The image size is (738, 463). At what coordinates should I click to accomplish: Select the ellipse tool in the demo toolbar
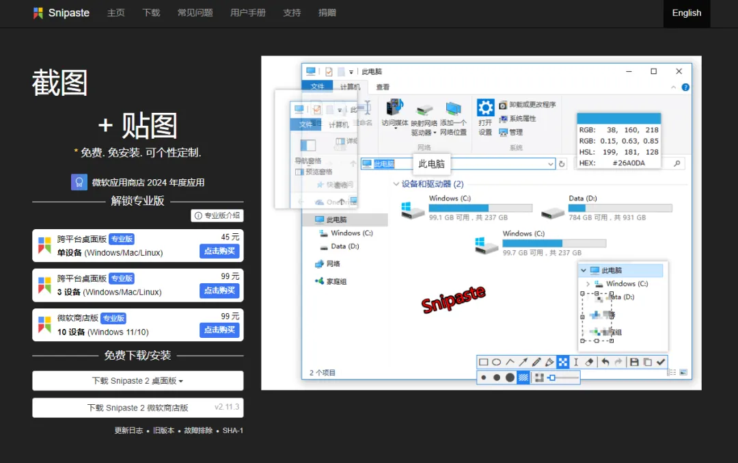[x=497, y=362]
